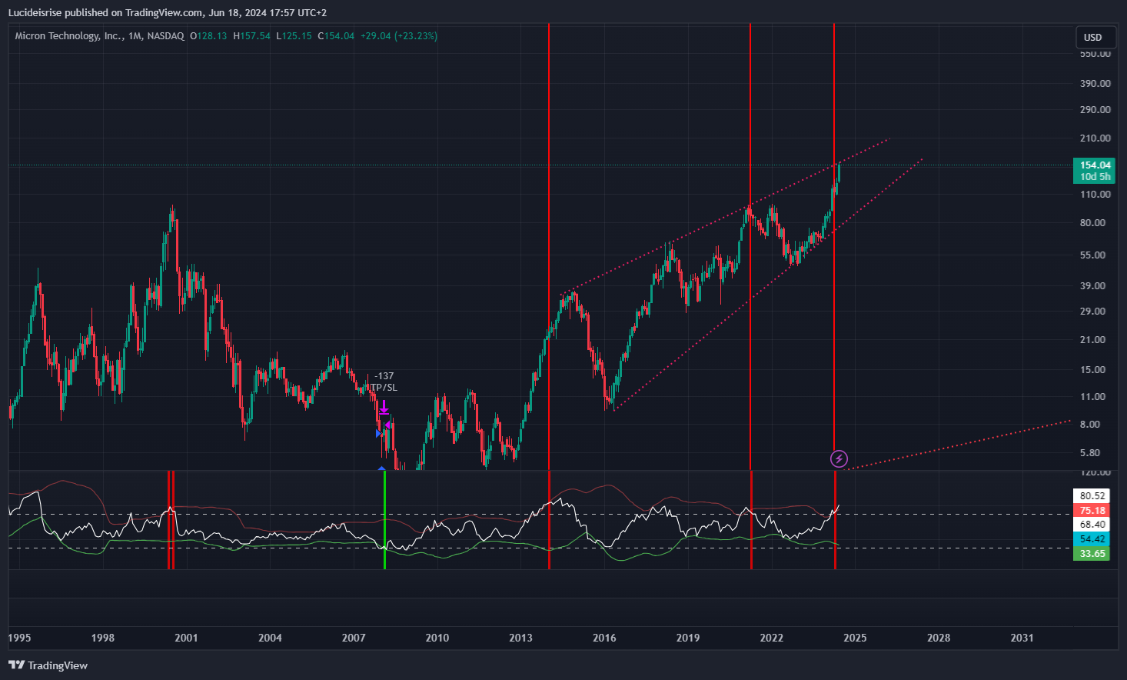Viewport: 1127px width, 680px height.
Task: Click the magenta left-pointing triangle marker
Action: coord(387,425)
